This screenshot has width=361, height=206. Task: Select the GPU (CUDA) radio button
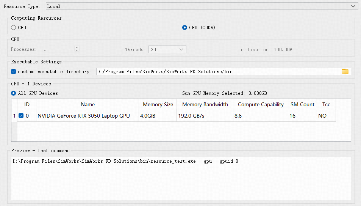[185, 28]
